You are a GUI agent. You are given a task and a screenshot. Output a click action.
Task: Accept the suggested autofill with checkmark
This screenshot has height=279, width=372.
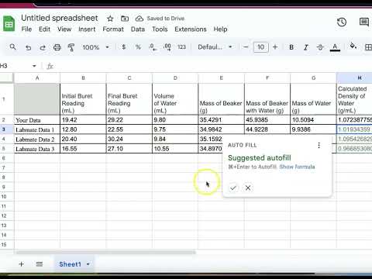(233, 188)
